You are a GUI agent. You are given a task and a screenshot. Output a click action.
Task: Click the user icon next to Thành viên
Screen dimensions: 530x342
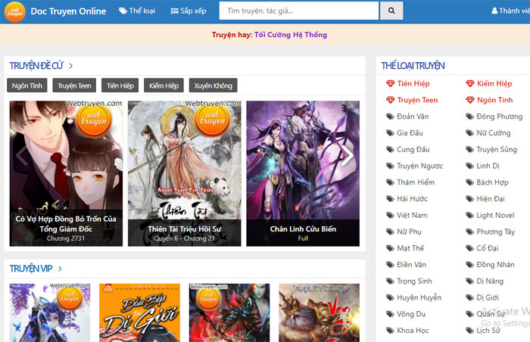click(x=494, y=11)
